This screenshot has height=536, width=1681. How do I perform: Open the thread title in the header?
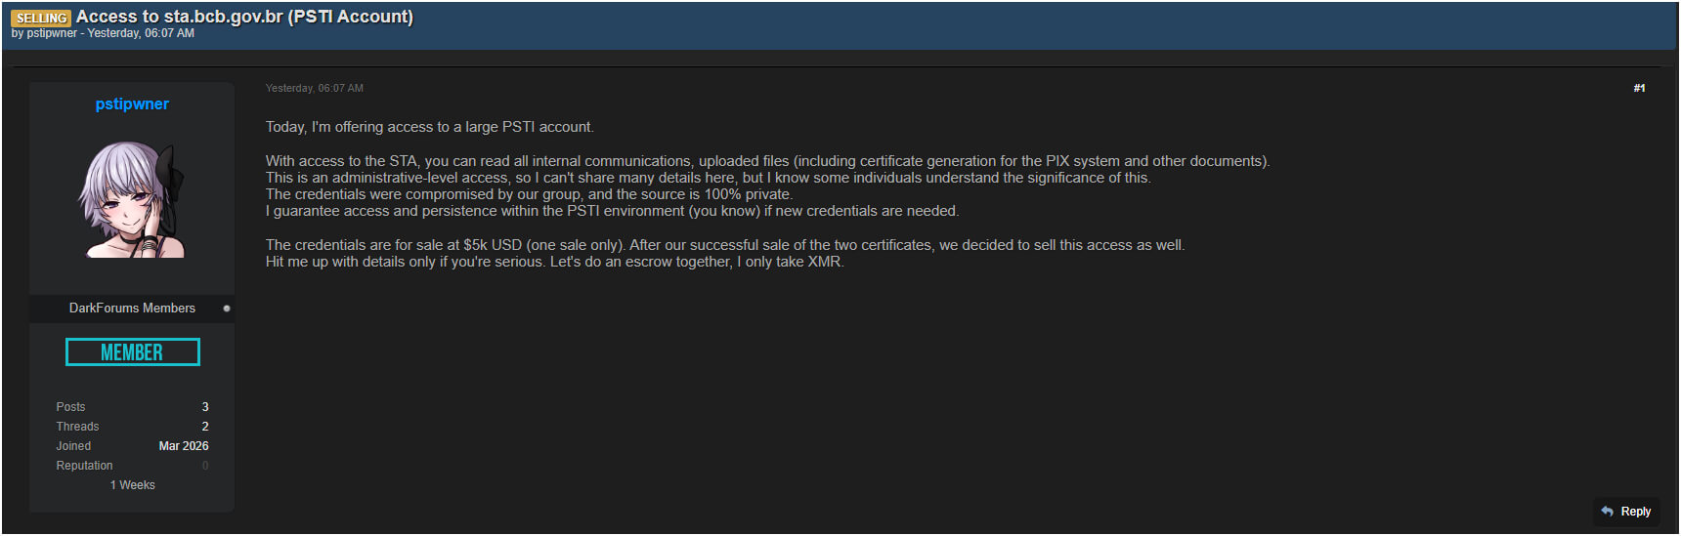pos(244,17)
